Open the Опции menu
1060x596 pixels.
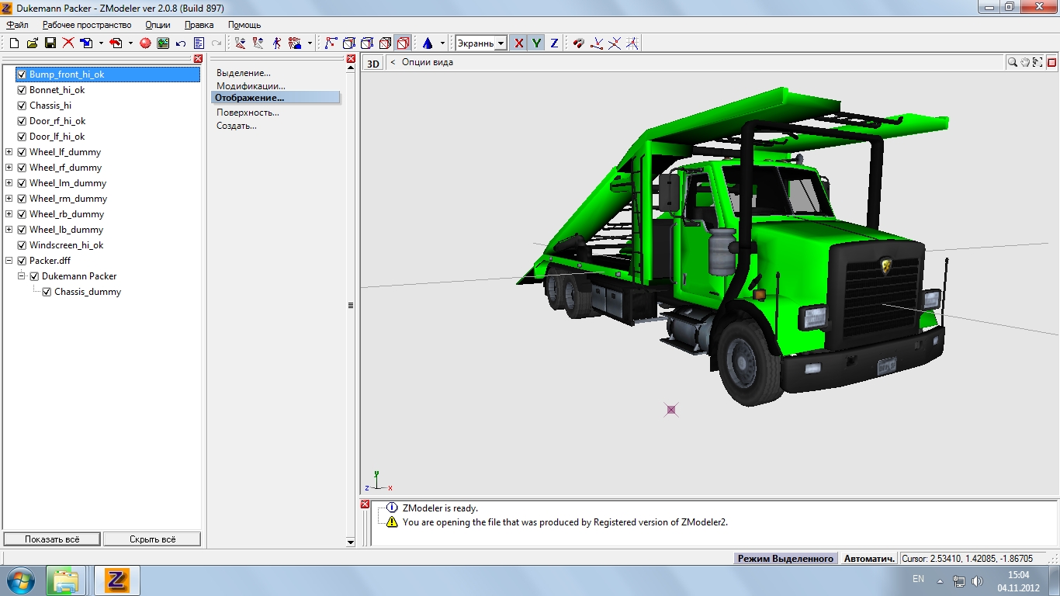click(158, 25)
